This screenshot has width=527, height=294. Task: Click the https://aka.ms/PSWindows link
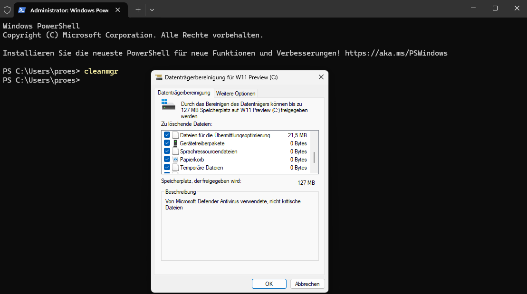click(396, 53)
